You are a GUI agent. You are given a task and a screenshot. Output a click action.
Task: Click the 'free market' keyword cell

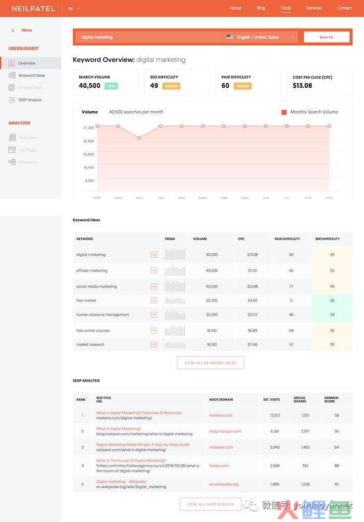pos(86,301)
